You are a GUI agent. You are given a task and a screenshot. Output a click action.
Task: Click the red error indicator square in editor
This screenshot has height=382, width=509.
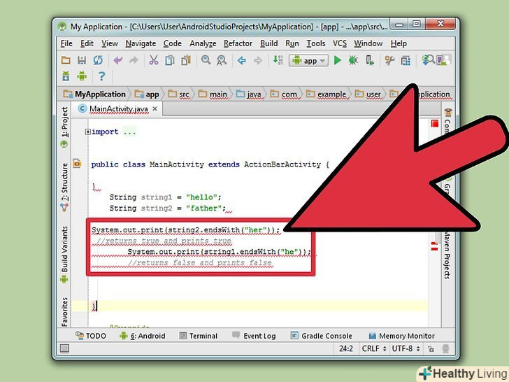tap(434, 124)
